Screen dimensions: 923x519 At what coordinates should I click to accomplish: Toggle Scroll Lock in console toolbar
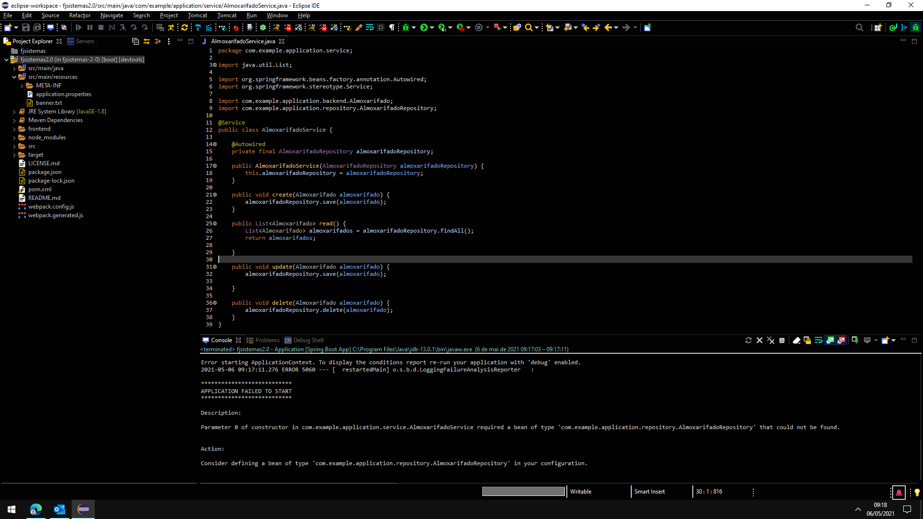coord(807,340)
